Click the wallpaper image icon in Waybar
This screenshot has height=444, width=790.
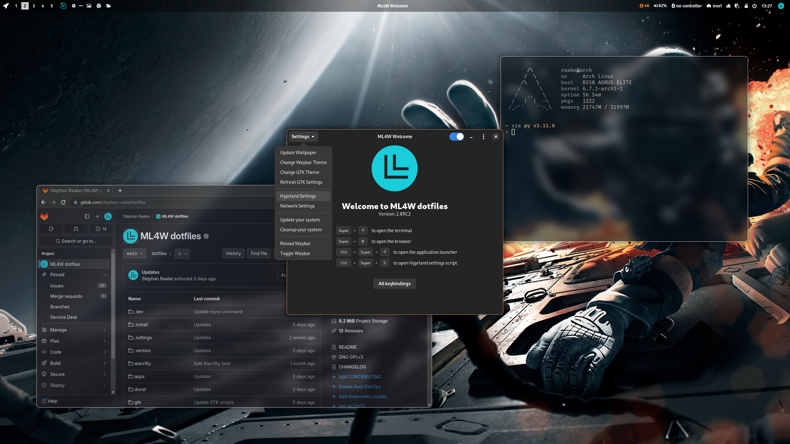89,6
